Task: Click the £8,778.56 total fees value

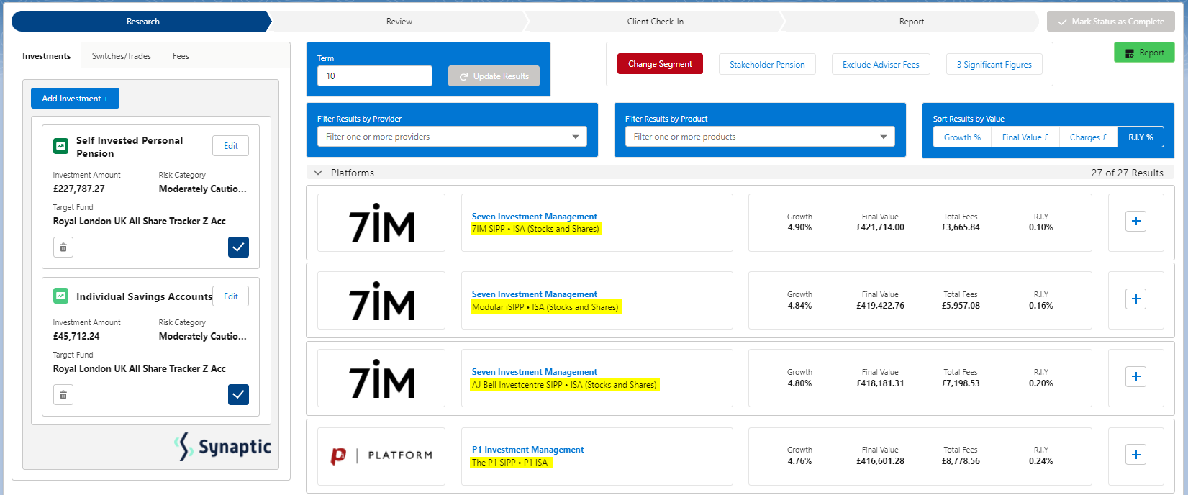Action: coord(961,461)
